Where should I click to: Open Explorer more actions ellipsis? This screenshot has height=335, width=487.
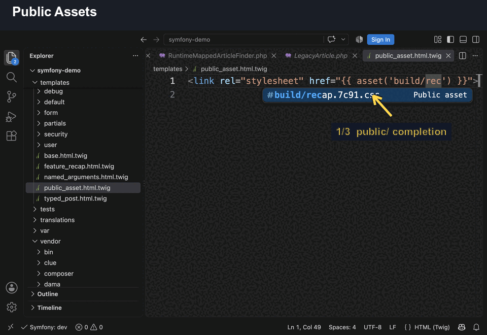[x=135, y=56]
